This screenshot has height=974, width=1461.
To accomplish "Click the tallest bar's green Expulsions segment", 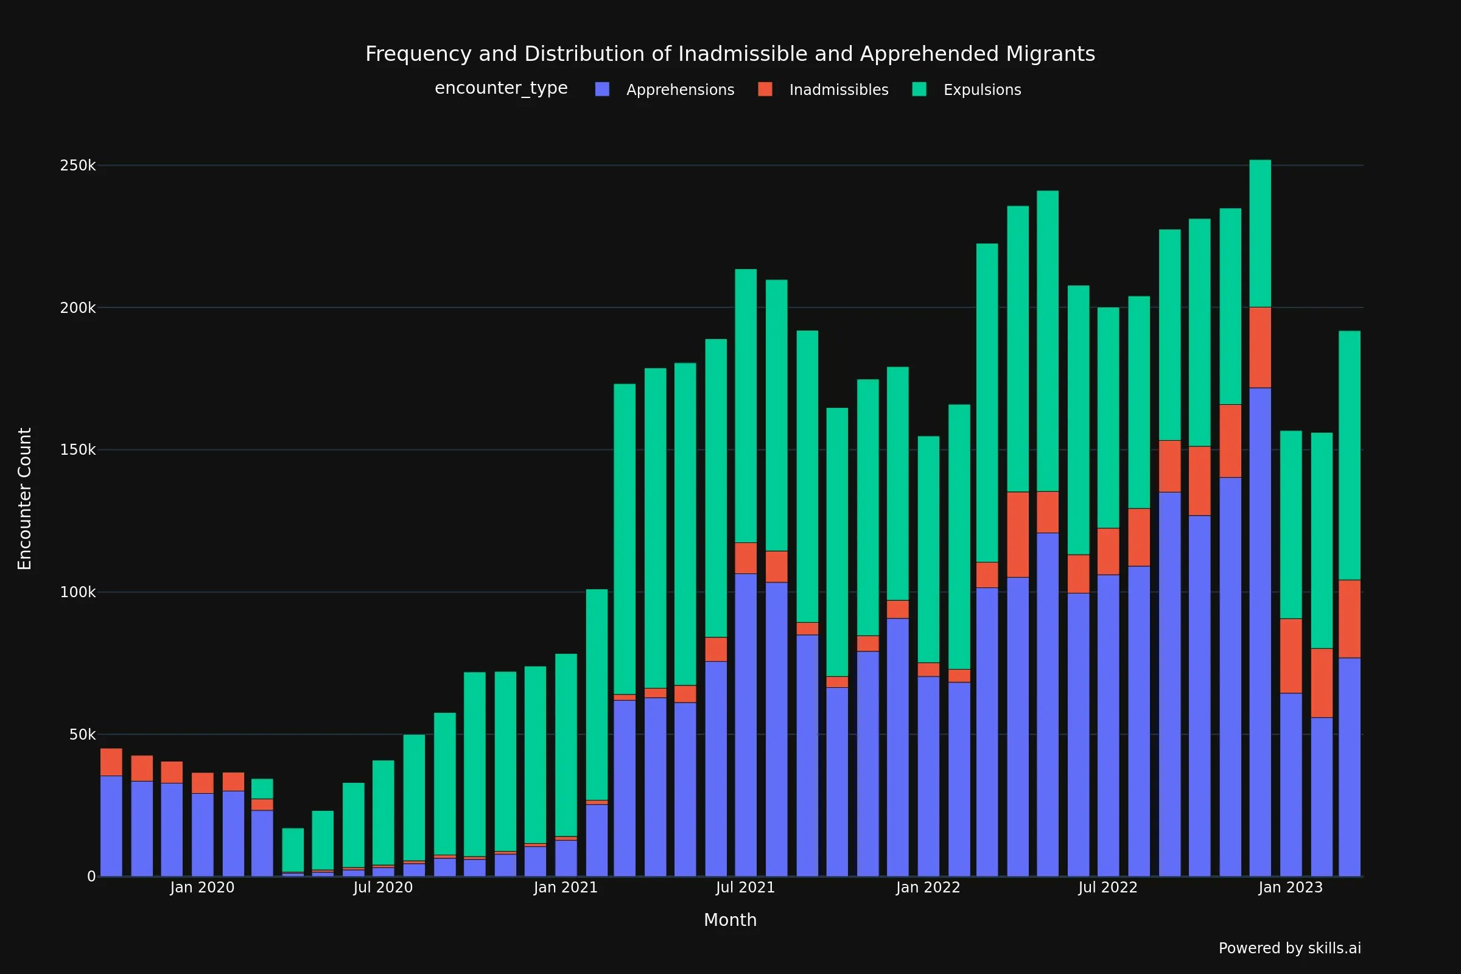I will pyautogui.click(x=1260, y=234).
